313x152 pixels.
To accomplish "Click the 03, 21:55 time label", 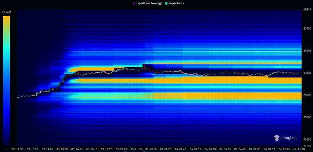I will [137, 149].
